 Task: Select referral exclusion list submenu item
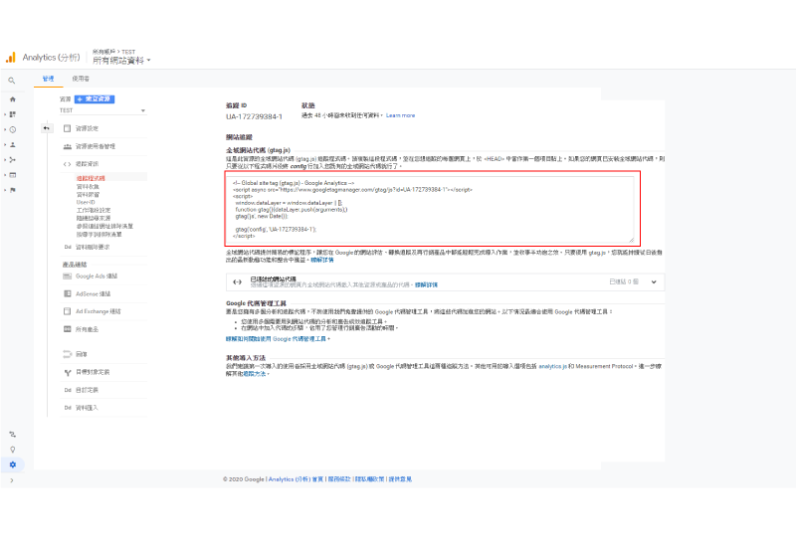[x=104, y=226]
